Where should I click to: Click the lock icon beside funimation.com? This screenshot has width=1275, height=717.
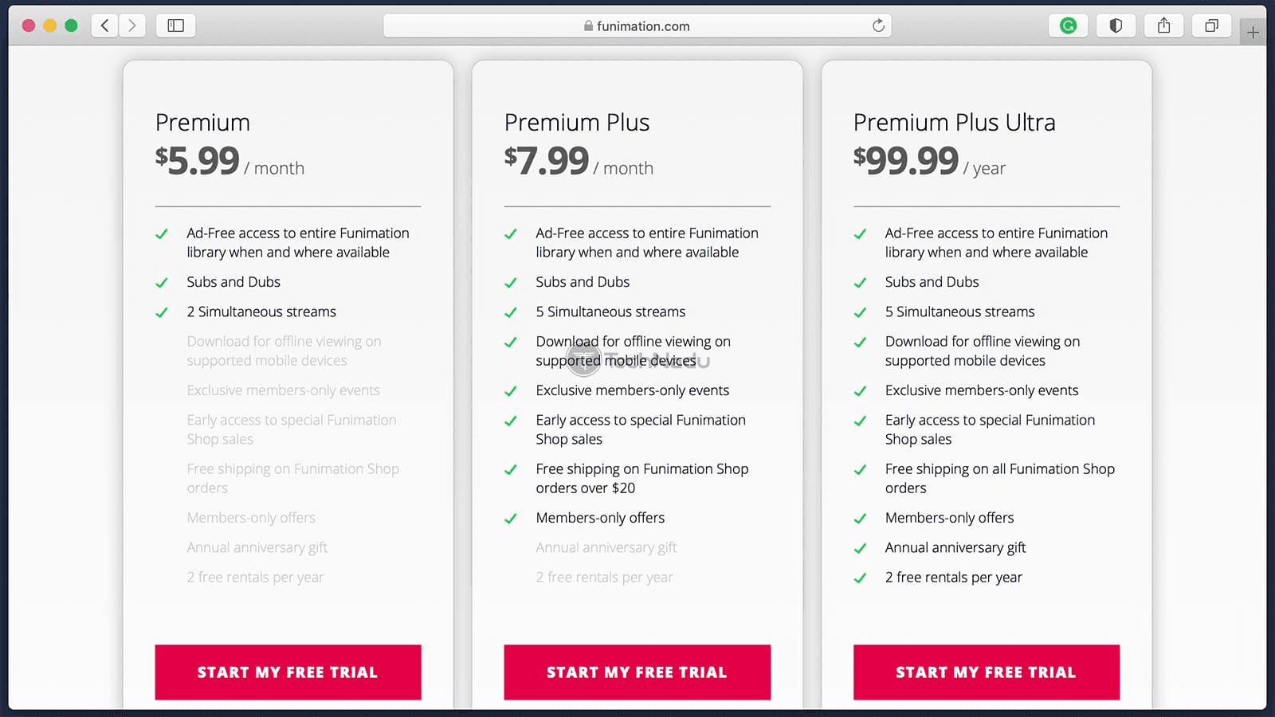(x=588, y=25)
